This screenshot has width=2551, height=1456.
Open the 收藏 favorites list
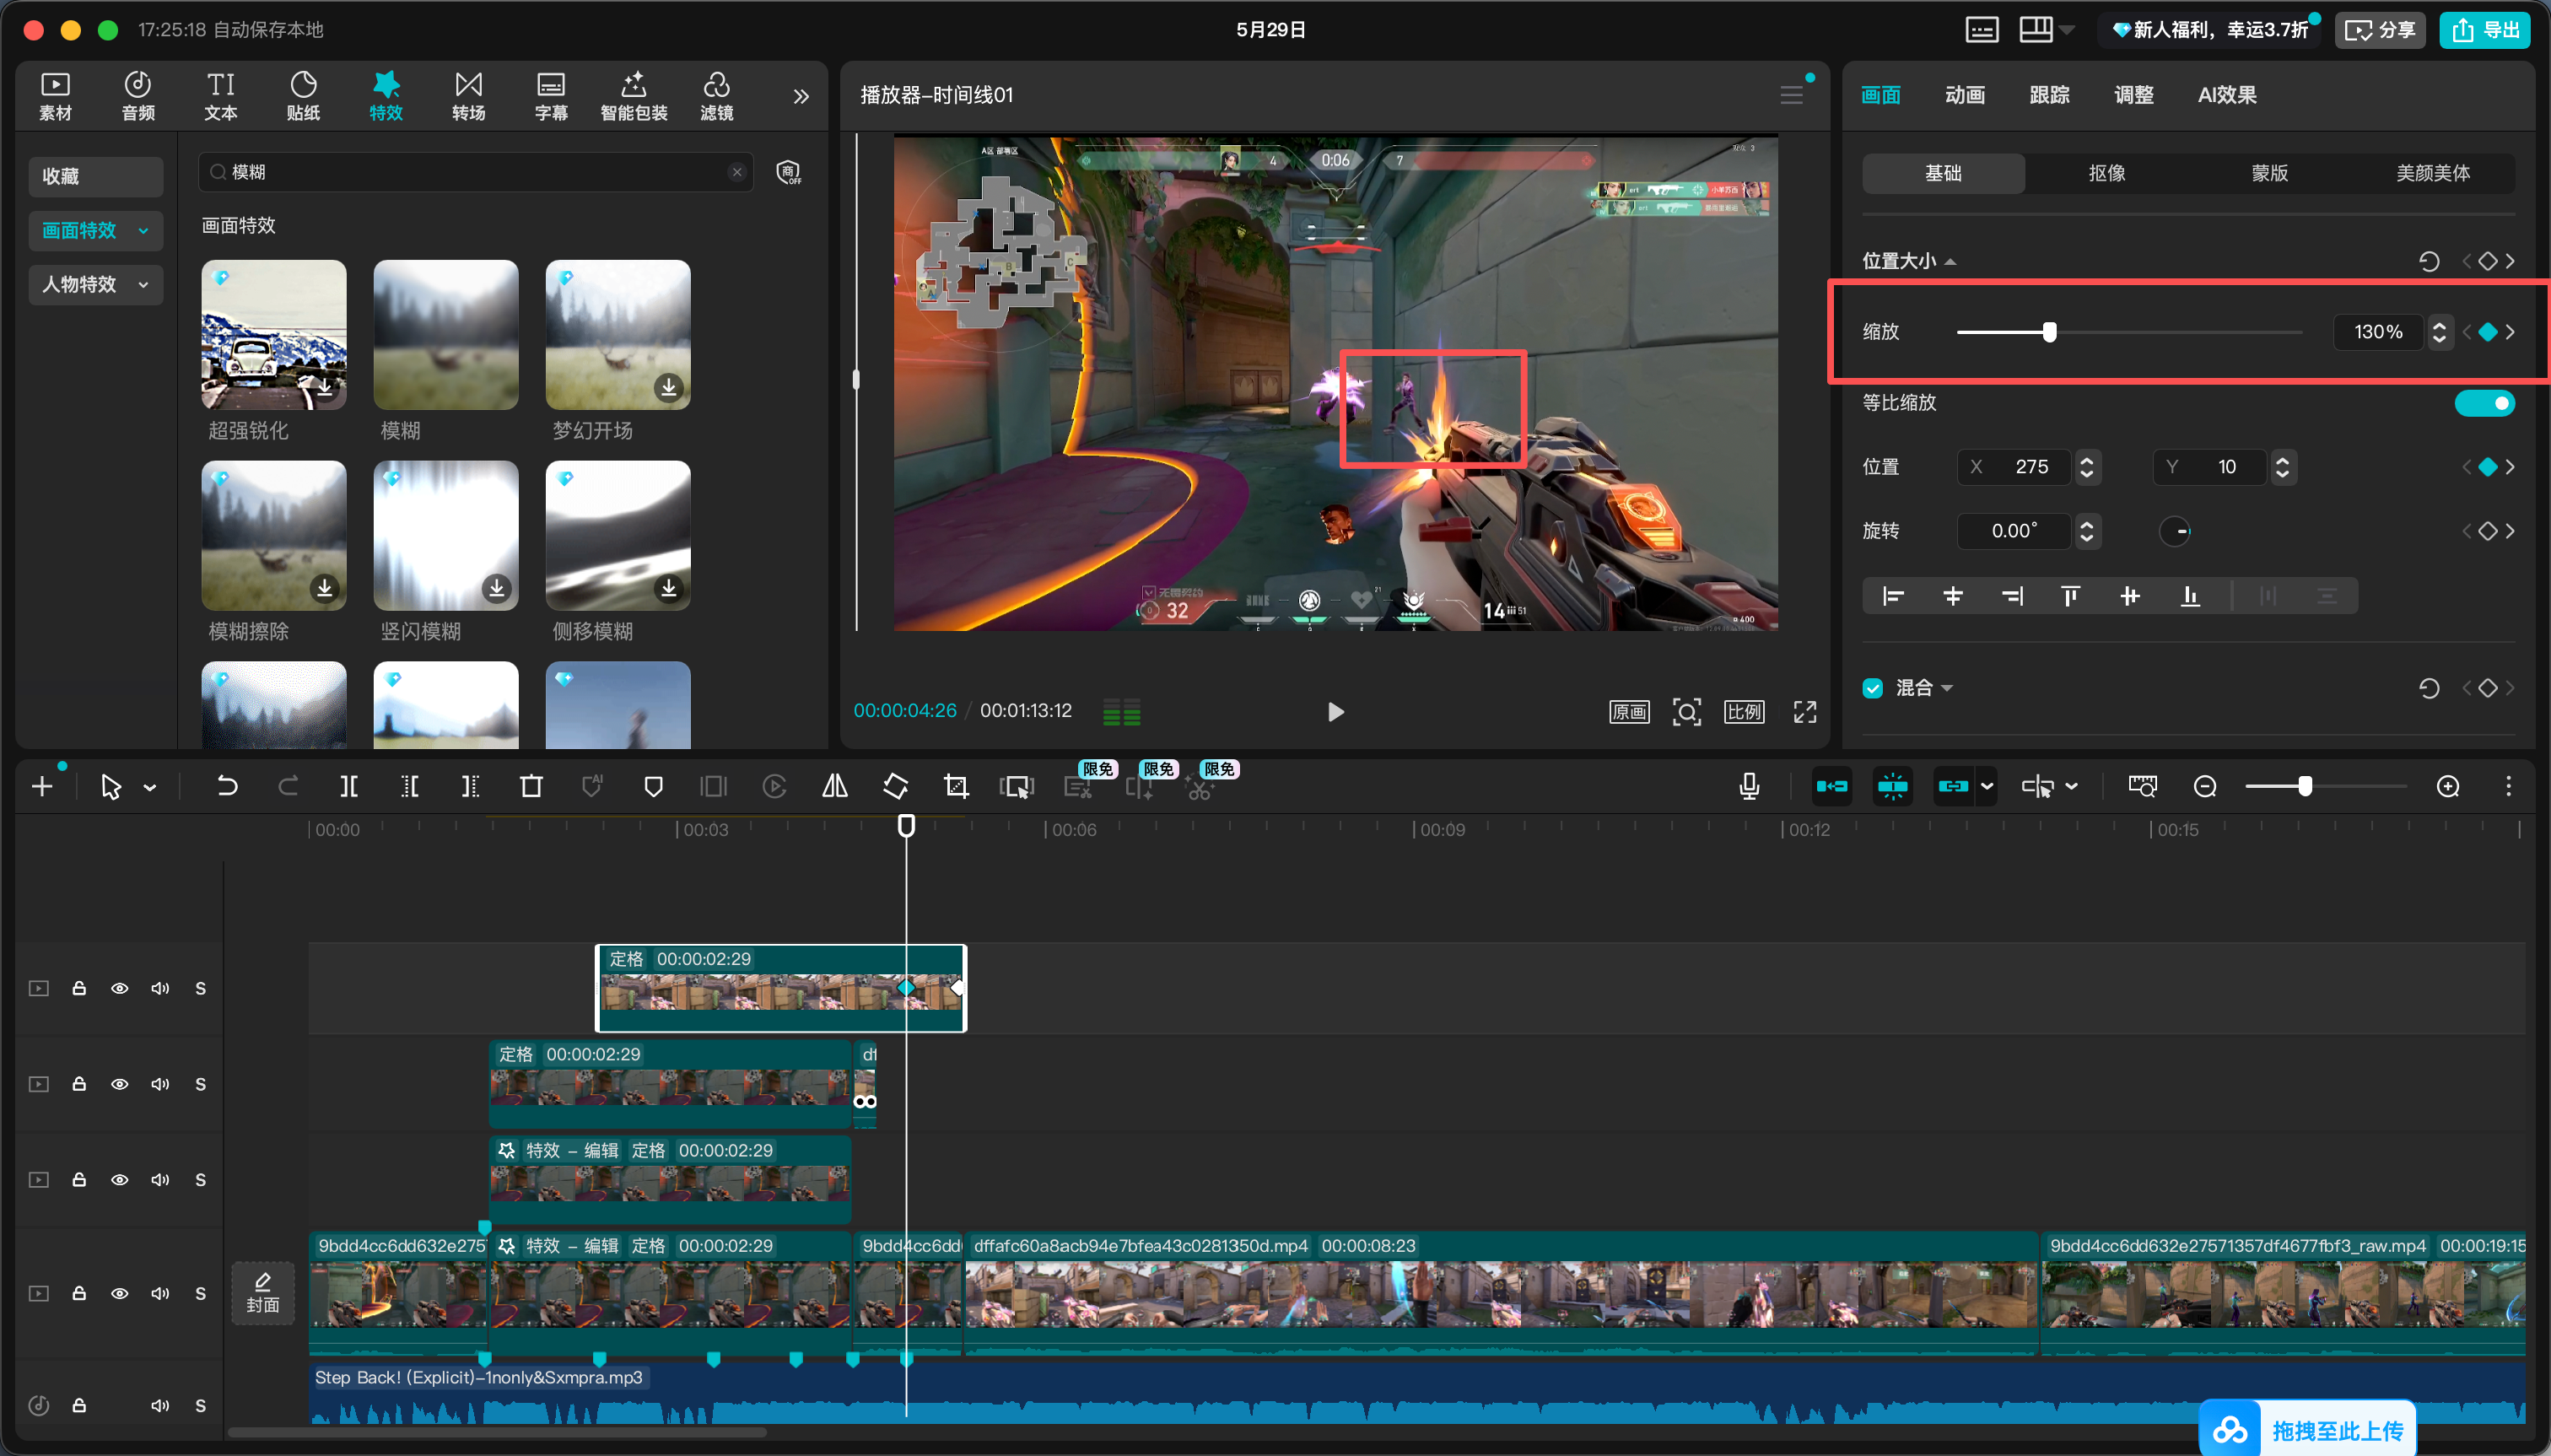click(96, 176)
